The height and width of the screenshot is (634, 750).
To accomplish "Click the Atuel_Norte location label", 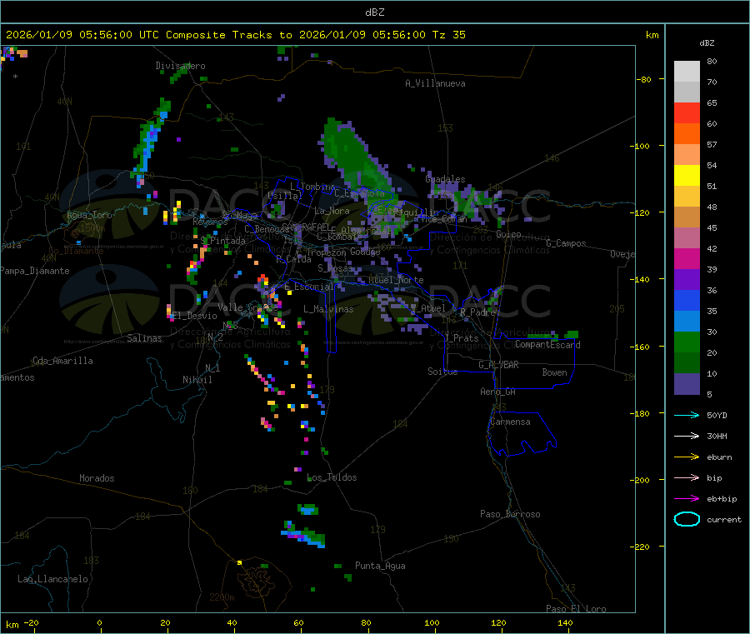I will [396, 280].
